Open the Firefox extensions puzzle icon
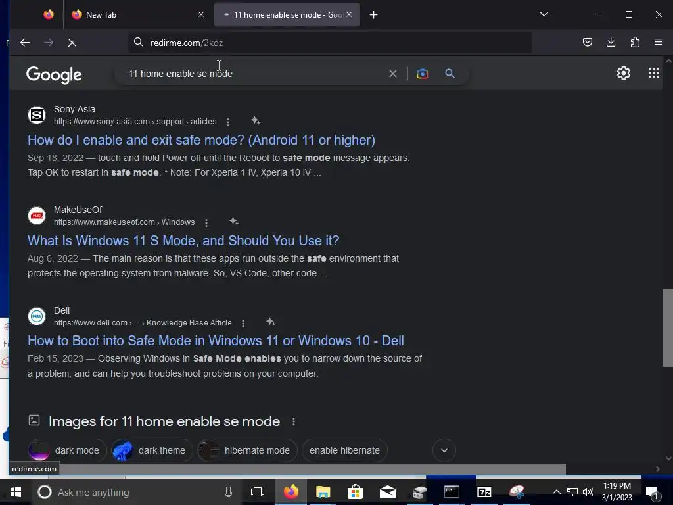Viewport: 673px width, 505px height. click(x=635, y=42)
